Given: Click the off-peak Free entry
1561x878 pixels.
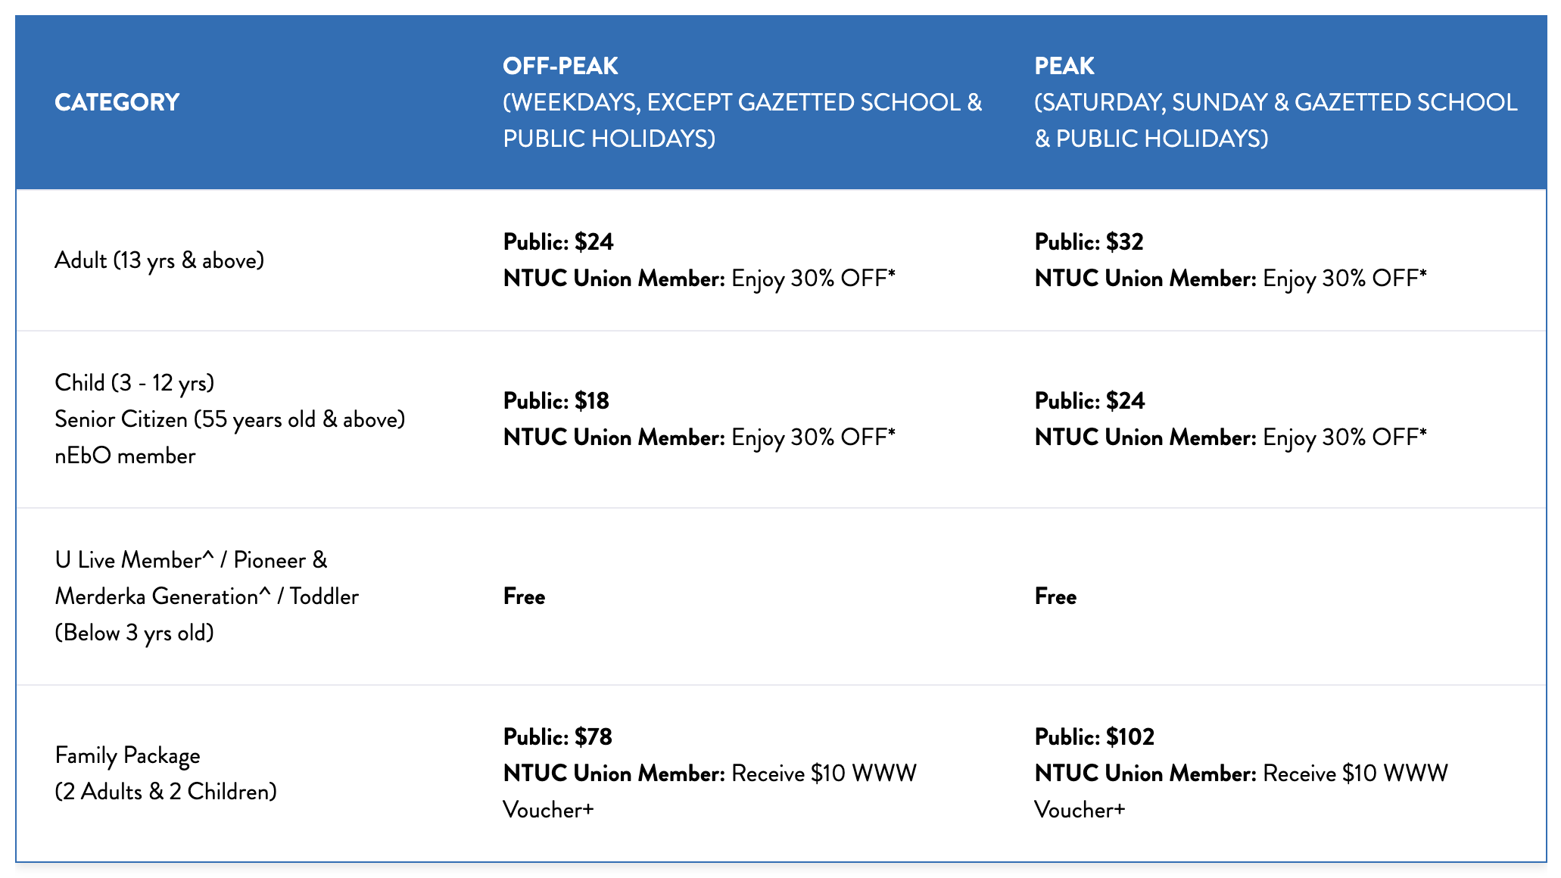Looking at the screenshot, I should (x=524, y=596).
